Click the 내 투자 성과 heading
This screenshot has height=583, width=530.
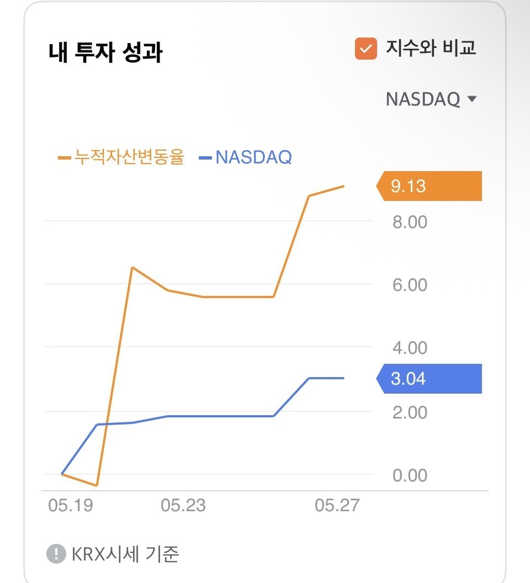point(105,52)
